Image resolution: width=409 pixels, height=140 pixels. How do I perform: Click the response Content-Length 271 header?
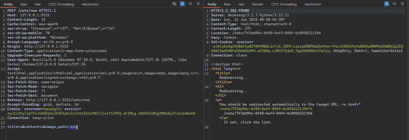(x=231, y=29)
